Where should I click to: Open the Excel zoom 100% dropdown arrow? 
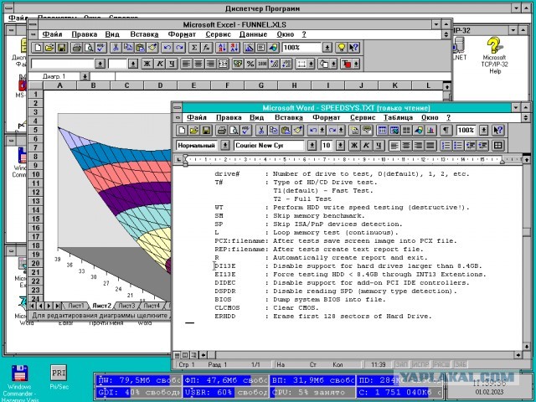point(327,48)
